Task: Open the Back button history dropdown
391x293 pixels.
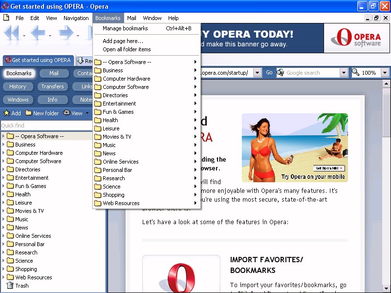Action: click(50, 36)
